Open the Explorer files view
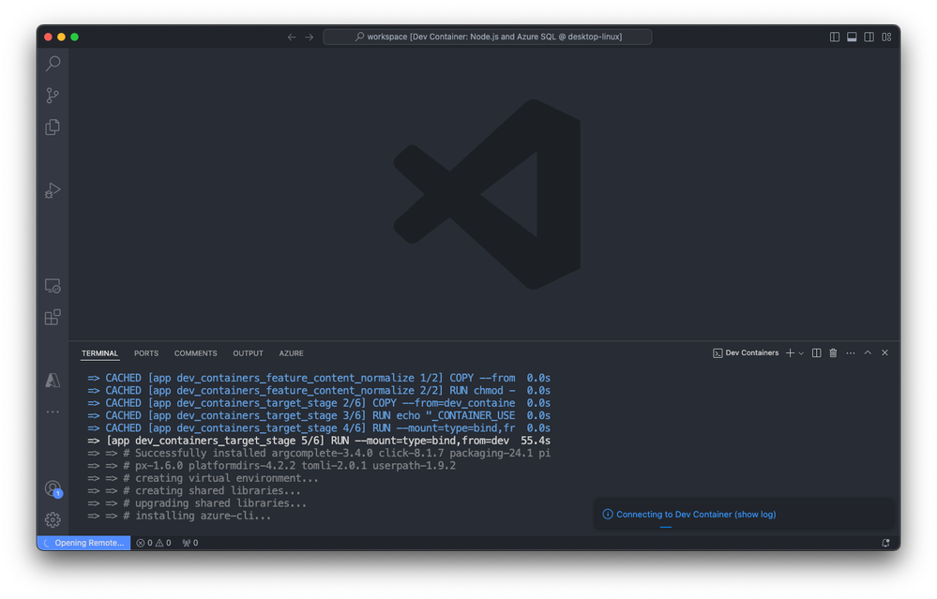937x599 pixels. tap(53, 127)
